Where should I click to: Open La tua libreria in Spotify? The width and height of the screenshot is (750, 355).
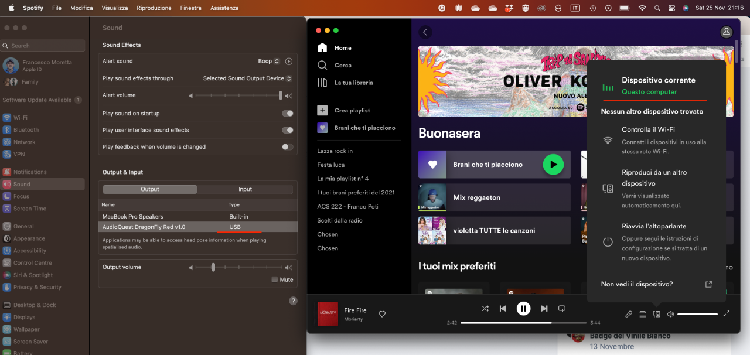[x=345, y=83]
